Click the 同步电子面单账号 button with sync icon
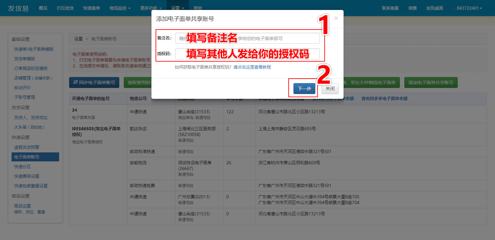This screenshot has width=495, height=240. (94, 82)
